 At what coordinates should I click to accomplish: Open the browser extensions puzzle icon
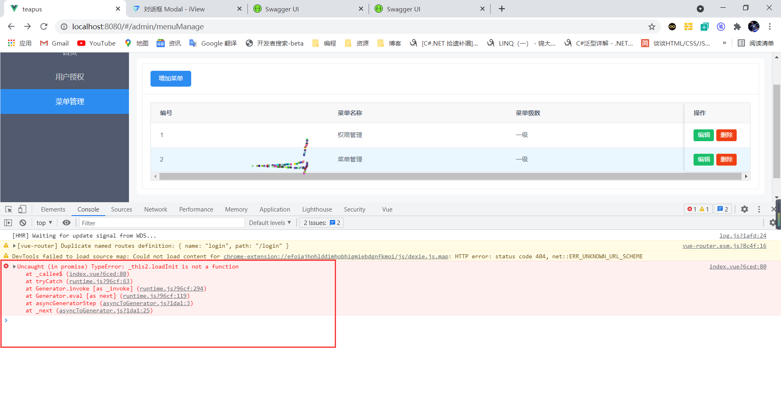click(737, 27)
